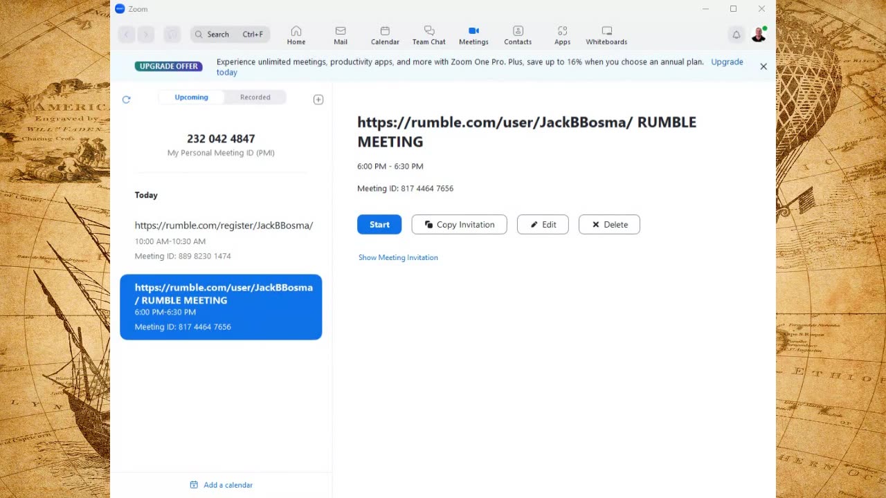Click the 6:00 PM - 6:30 PM time text

[390, 166]
